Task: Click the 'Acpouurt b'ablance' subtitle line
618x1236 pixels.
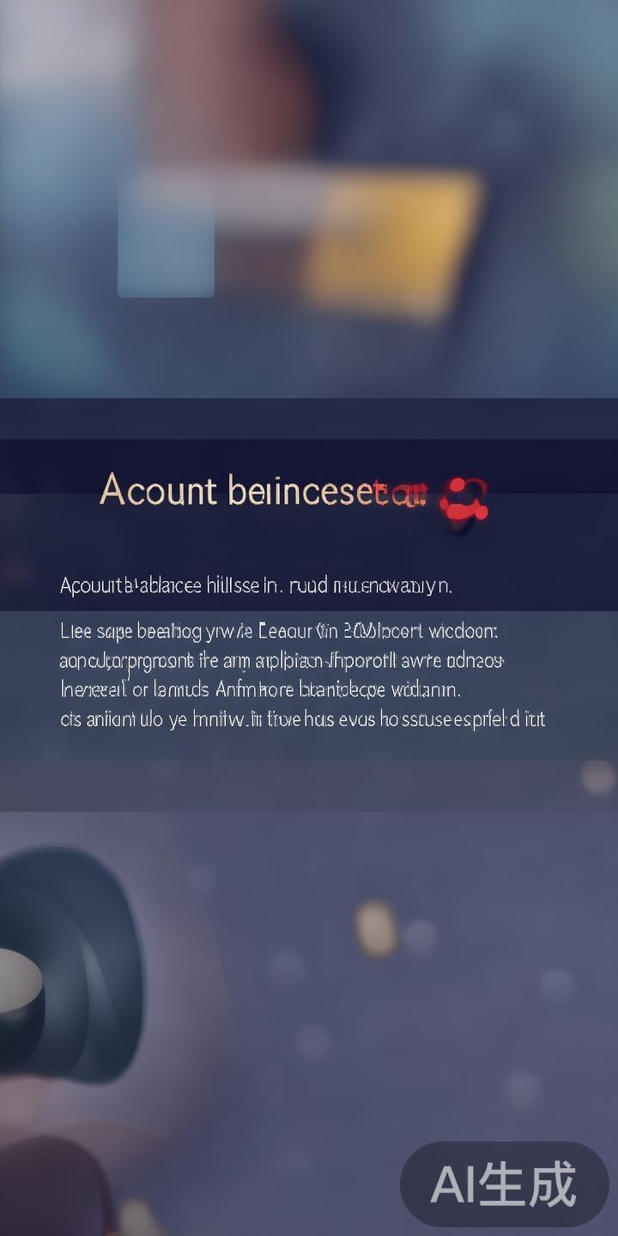Action: (x=256, y=586)
